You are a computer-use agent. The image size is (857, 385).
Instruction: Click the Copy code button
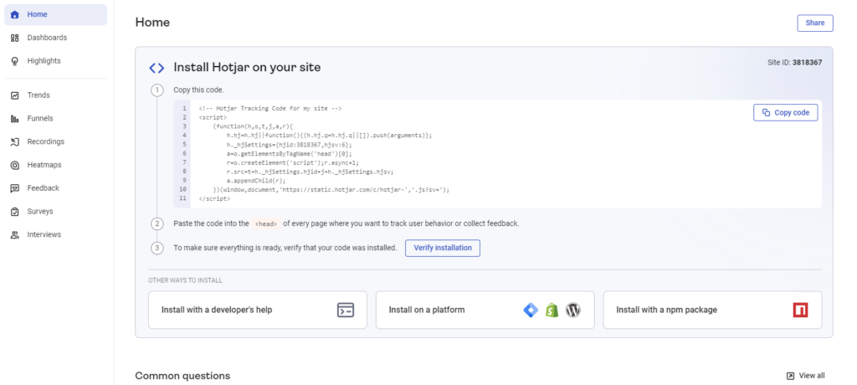[x=785, y=113]
